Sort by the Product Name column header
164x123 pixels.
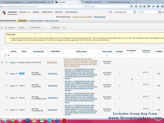81,52
